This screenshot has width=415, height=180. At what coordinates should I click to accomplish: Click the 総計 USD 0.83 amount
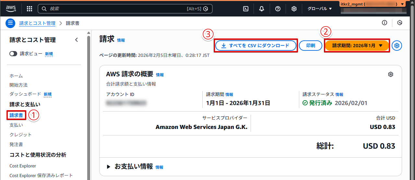[x=379, y=146]
